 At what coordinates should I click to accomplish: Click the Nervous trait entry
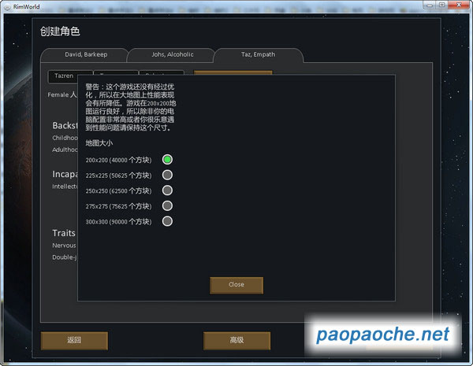64,246
